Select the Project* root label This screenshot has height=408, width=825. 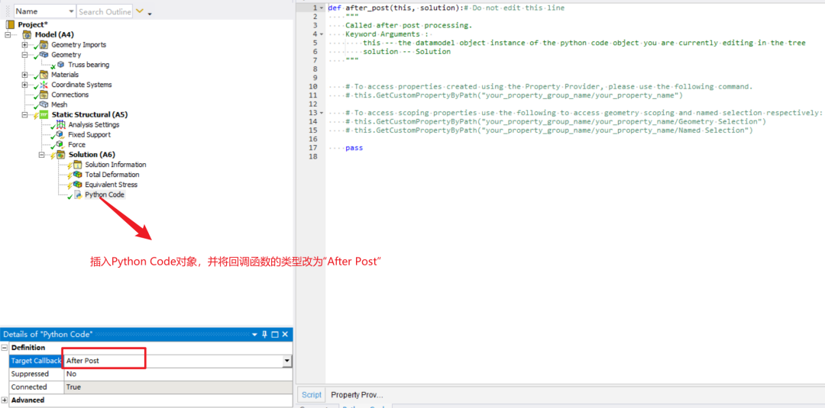tap(31, 24)
